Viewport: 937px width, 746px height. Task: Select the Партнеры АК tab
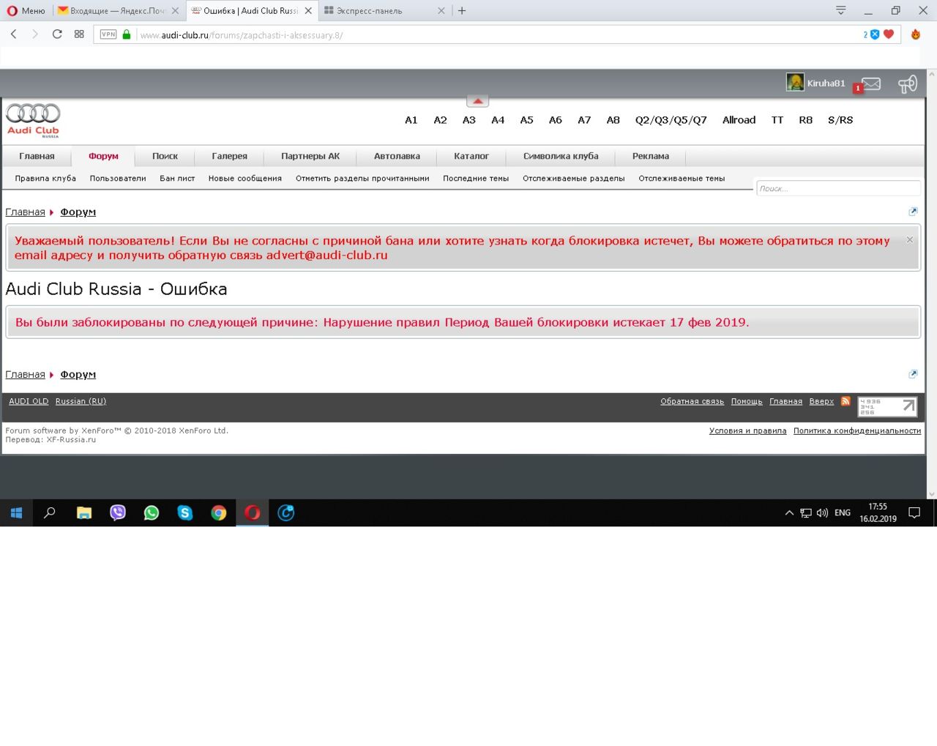pos(310,156)
